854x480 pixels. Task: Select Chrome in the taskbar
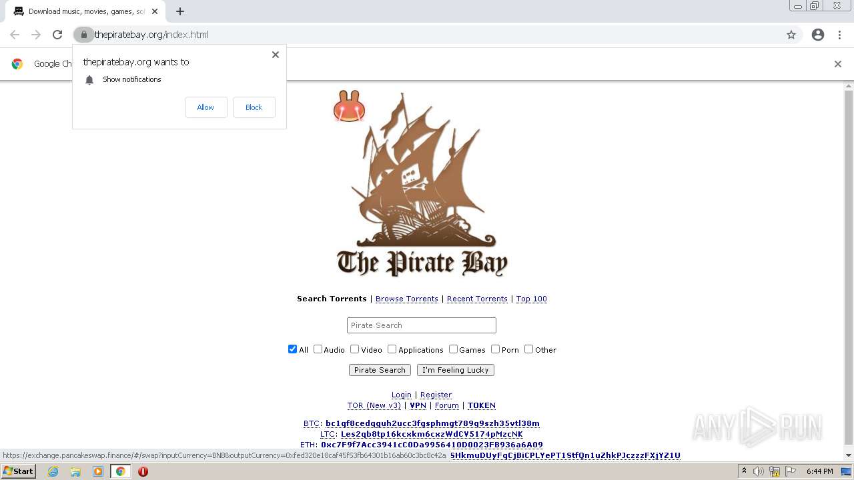[x=120, y=471]
